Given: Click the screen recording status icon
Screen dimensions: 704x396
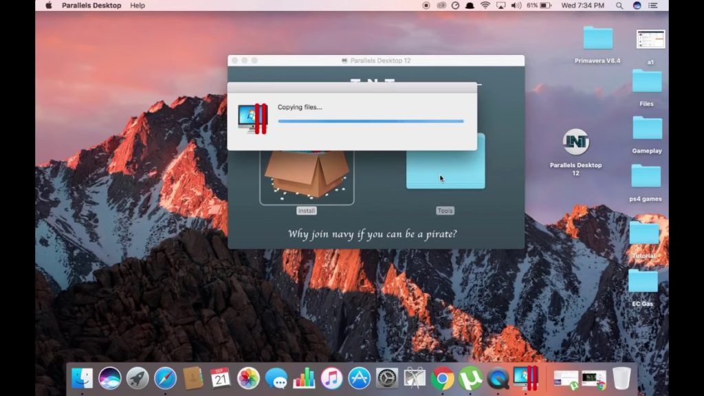Looking at the screenshot, I should click(x=426, y=5).
